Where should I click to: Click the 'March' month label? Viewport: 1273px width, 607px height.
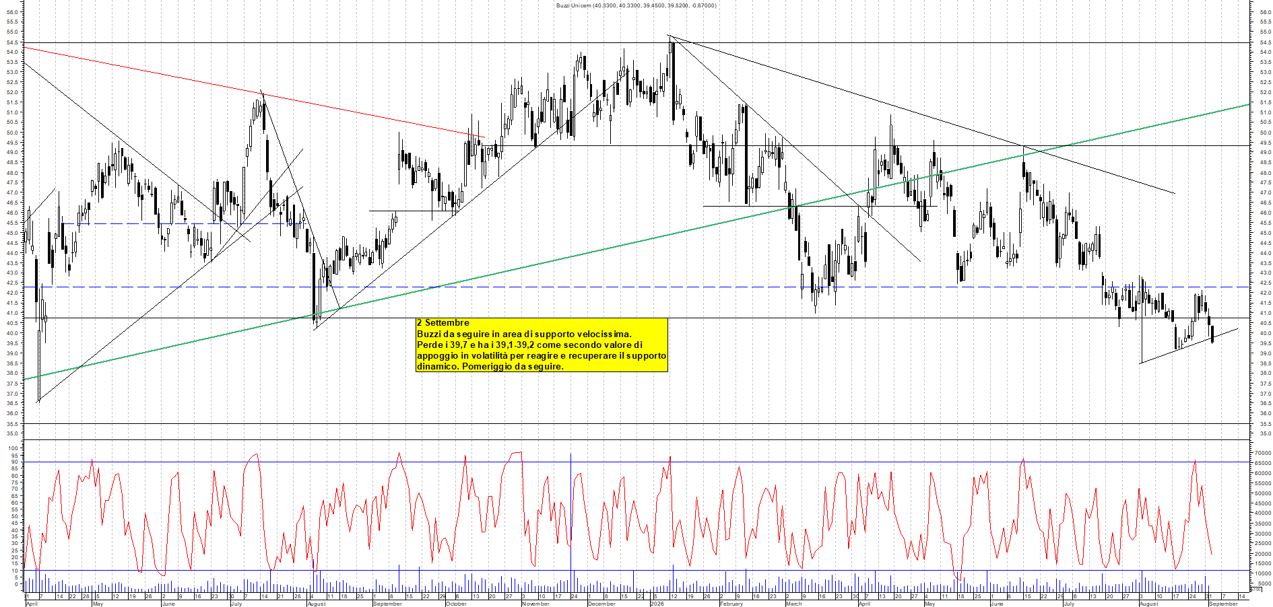coord(793,604)
